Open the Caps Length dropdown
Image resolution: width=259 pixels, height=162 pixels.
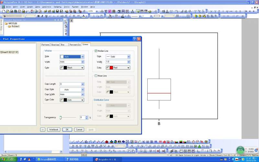(x=83, y=84)
